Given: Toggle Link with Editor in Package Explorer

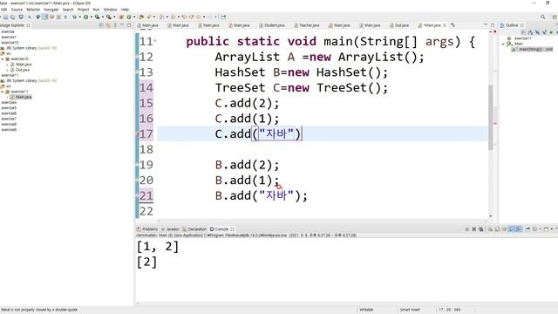Looking at the screenshot, I should coord(108,25).
